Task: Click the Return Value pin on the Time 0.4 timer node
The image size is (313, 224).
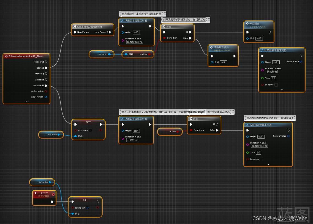Action: pyautogui.click(x=301, y=61)
